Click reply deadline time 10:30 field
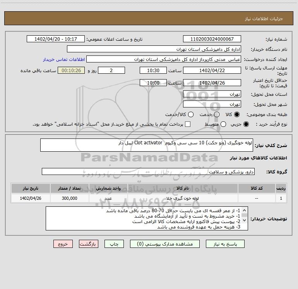 [153, 70]
